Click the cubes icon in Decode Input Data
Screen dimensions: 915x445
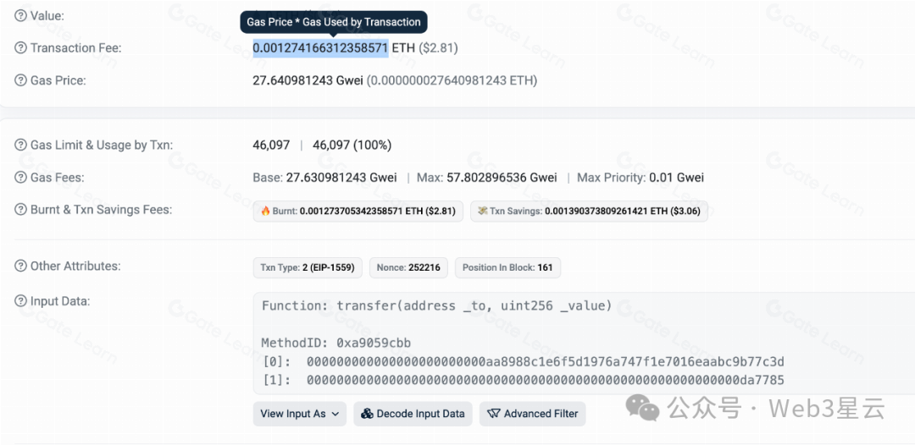pos(367,414)
